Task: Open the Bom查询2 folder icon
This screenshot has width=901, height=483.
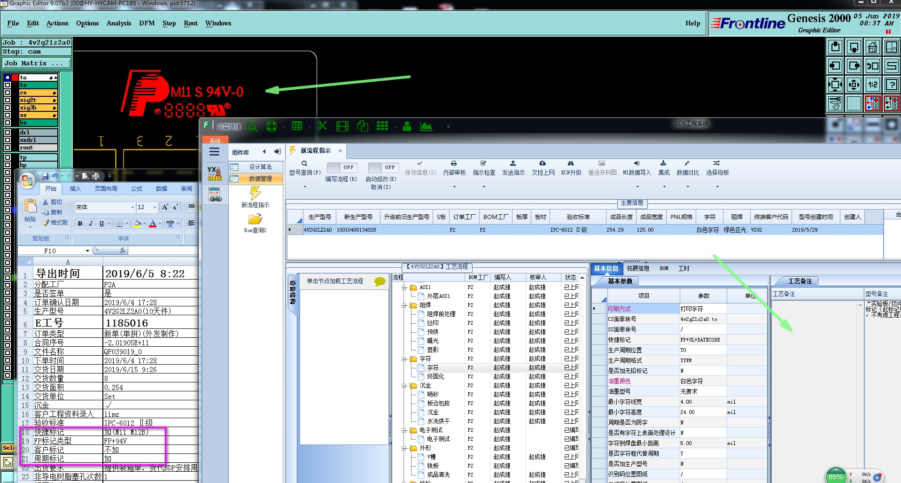Action: pyautogui.click(x=255, y=219)
